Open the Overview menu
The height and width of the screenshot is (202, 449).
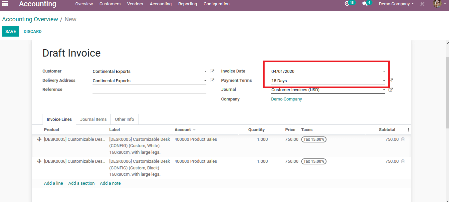point(84,4)
